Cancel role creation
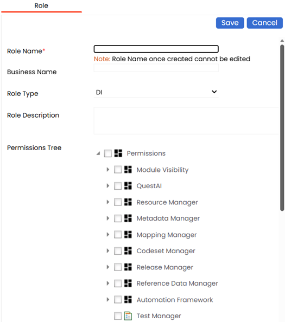285x322 pixels. [265, 23]
